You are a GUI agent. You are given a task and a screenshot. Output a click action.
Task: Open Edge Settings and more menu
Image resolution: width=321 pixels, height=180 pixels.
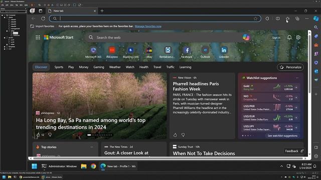pos(307,18)
